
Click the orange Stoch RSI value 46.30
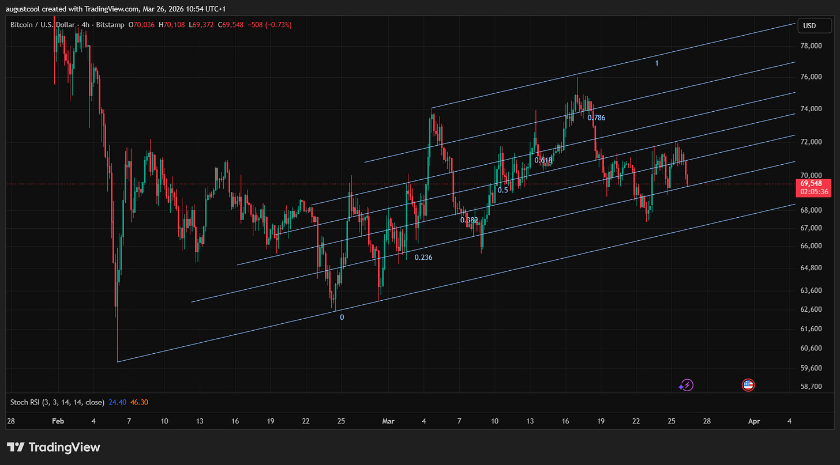140,402
